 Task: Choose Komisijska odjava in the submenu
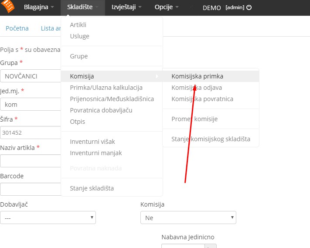click(197, 88)
